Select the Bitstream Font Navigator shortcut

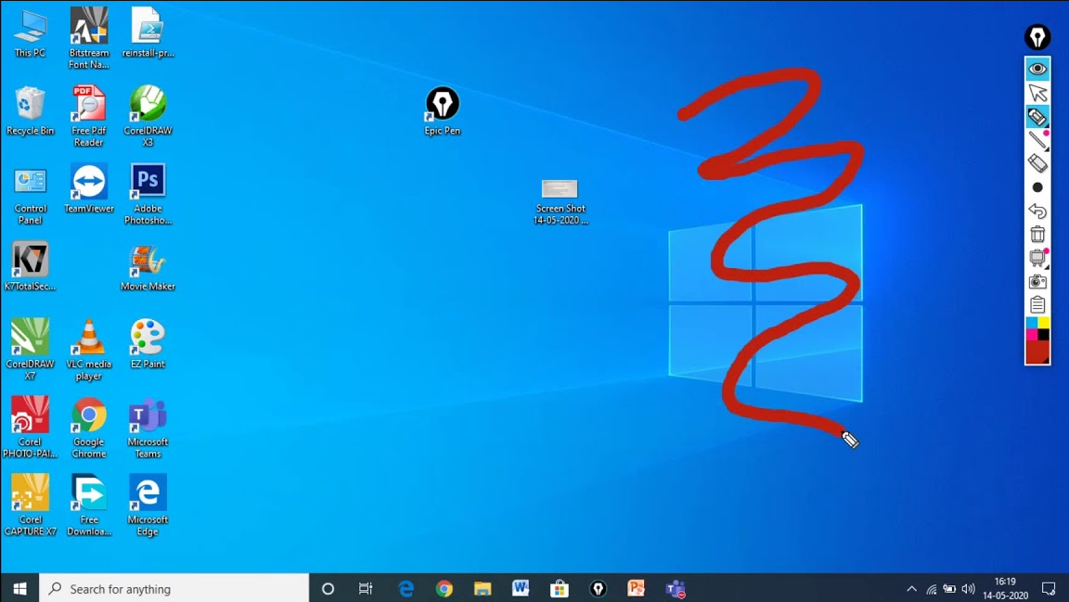click(x=89, y=38)
